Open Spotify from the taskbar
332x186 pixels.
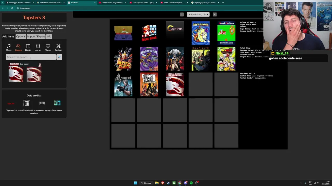click(x=191, y=183)
